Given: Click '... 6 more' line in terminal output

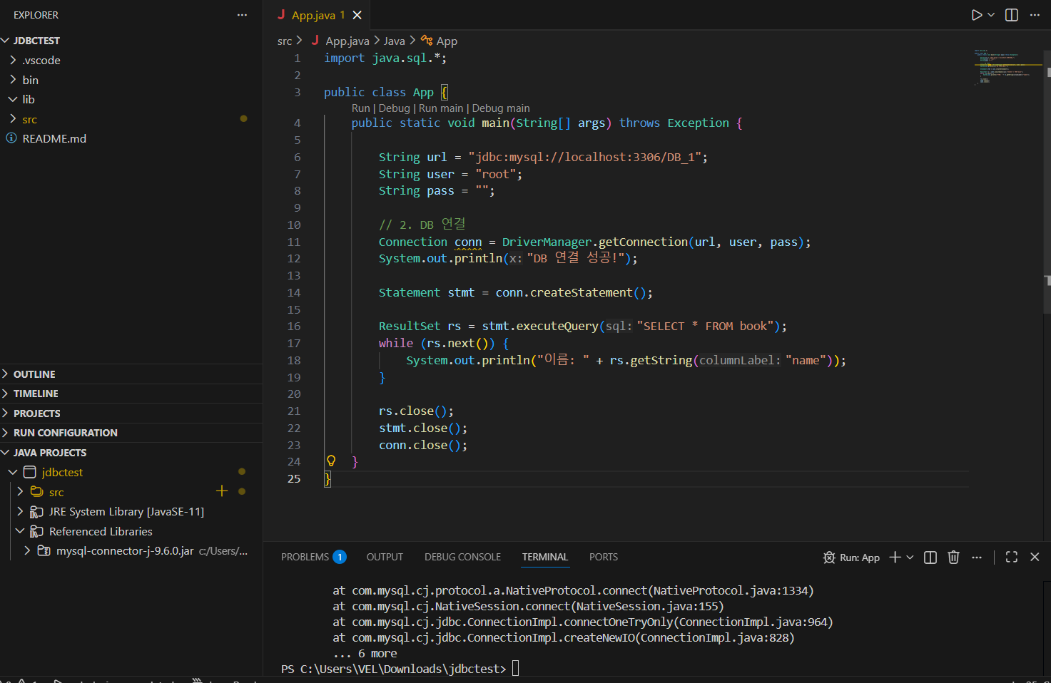Looking at the screenshot, I should click(x=365, y=653).
